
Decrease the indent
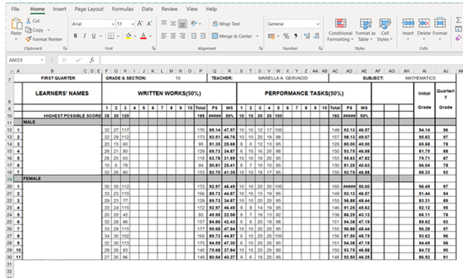[x=194, y=36]
